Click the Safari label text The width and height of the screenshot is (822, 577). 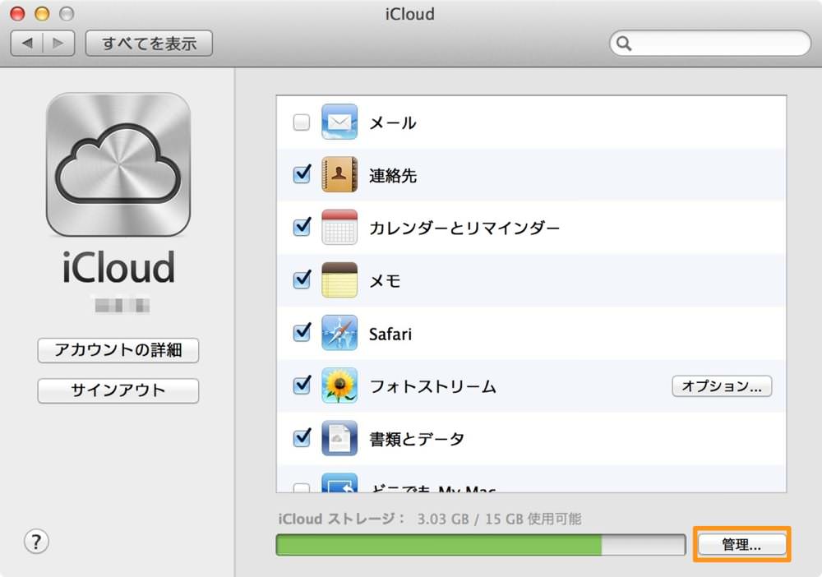(390, 334)
